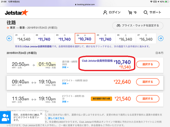The width and height of the screenshot is (170, 127).
Task: Click 選択する for the 20:50pm flight
Action: (x=148, y=64)
